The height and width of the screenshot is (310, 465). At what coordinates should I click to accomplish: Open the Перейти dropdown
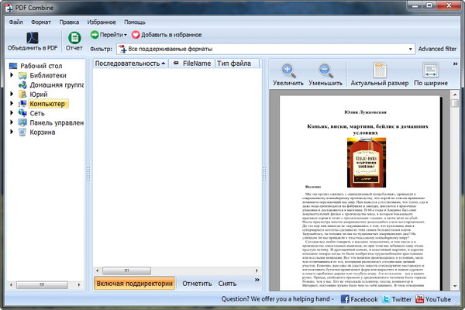(x=108, y=35)
